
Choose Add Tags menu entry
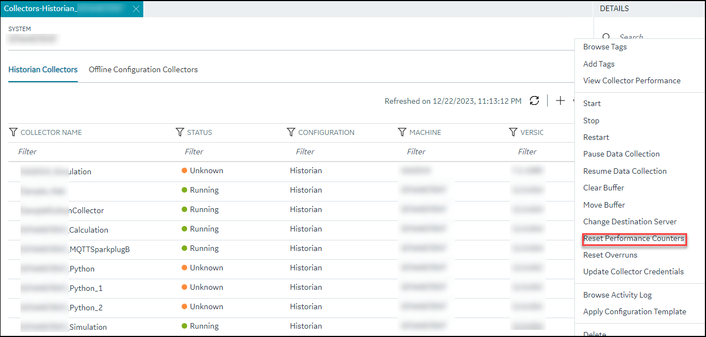coord(599,64)
